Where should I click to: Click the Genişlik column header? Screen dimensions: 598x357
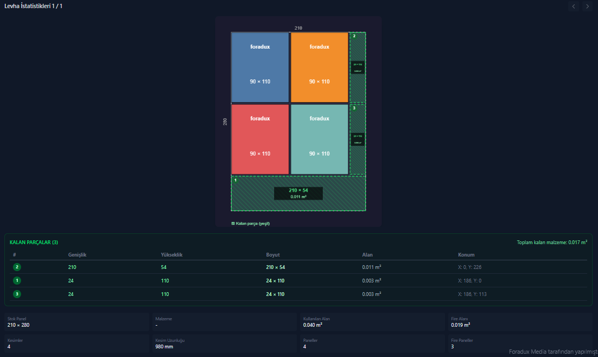point(77,254)
